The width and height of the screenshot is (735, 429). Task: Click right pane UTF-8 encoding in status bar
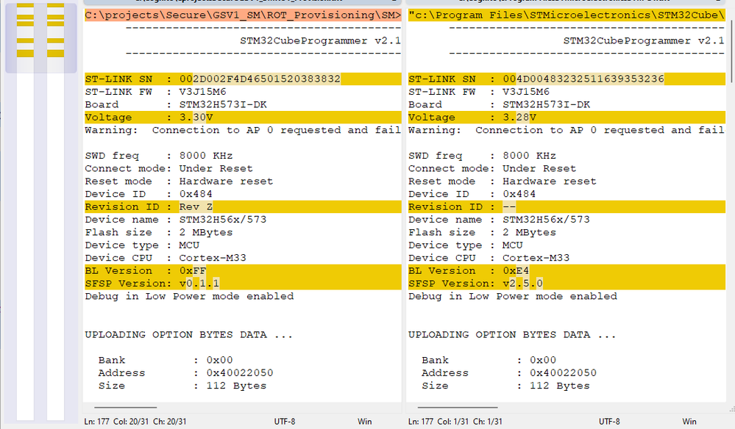pyautogui.click(x=609, y=422)
